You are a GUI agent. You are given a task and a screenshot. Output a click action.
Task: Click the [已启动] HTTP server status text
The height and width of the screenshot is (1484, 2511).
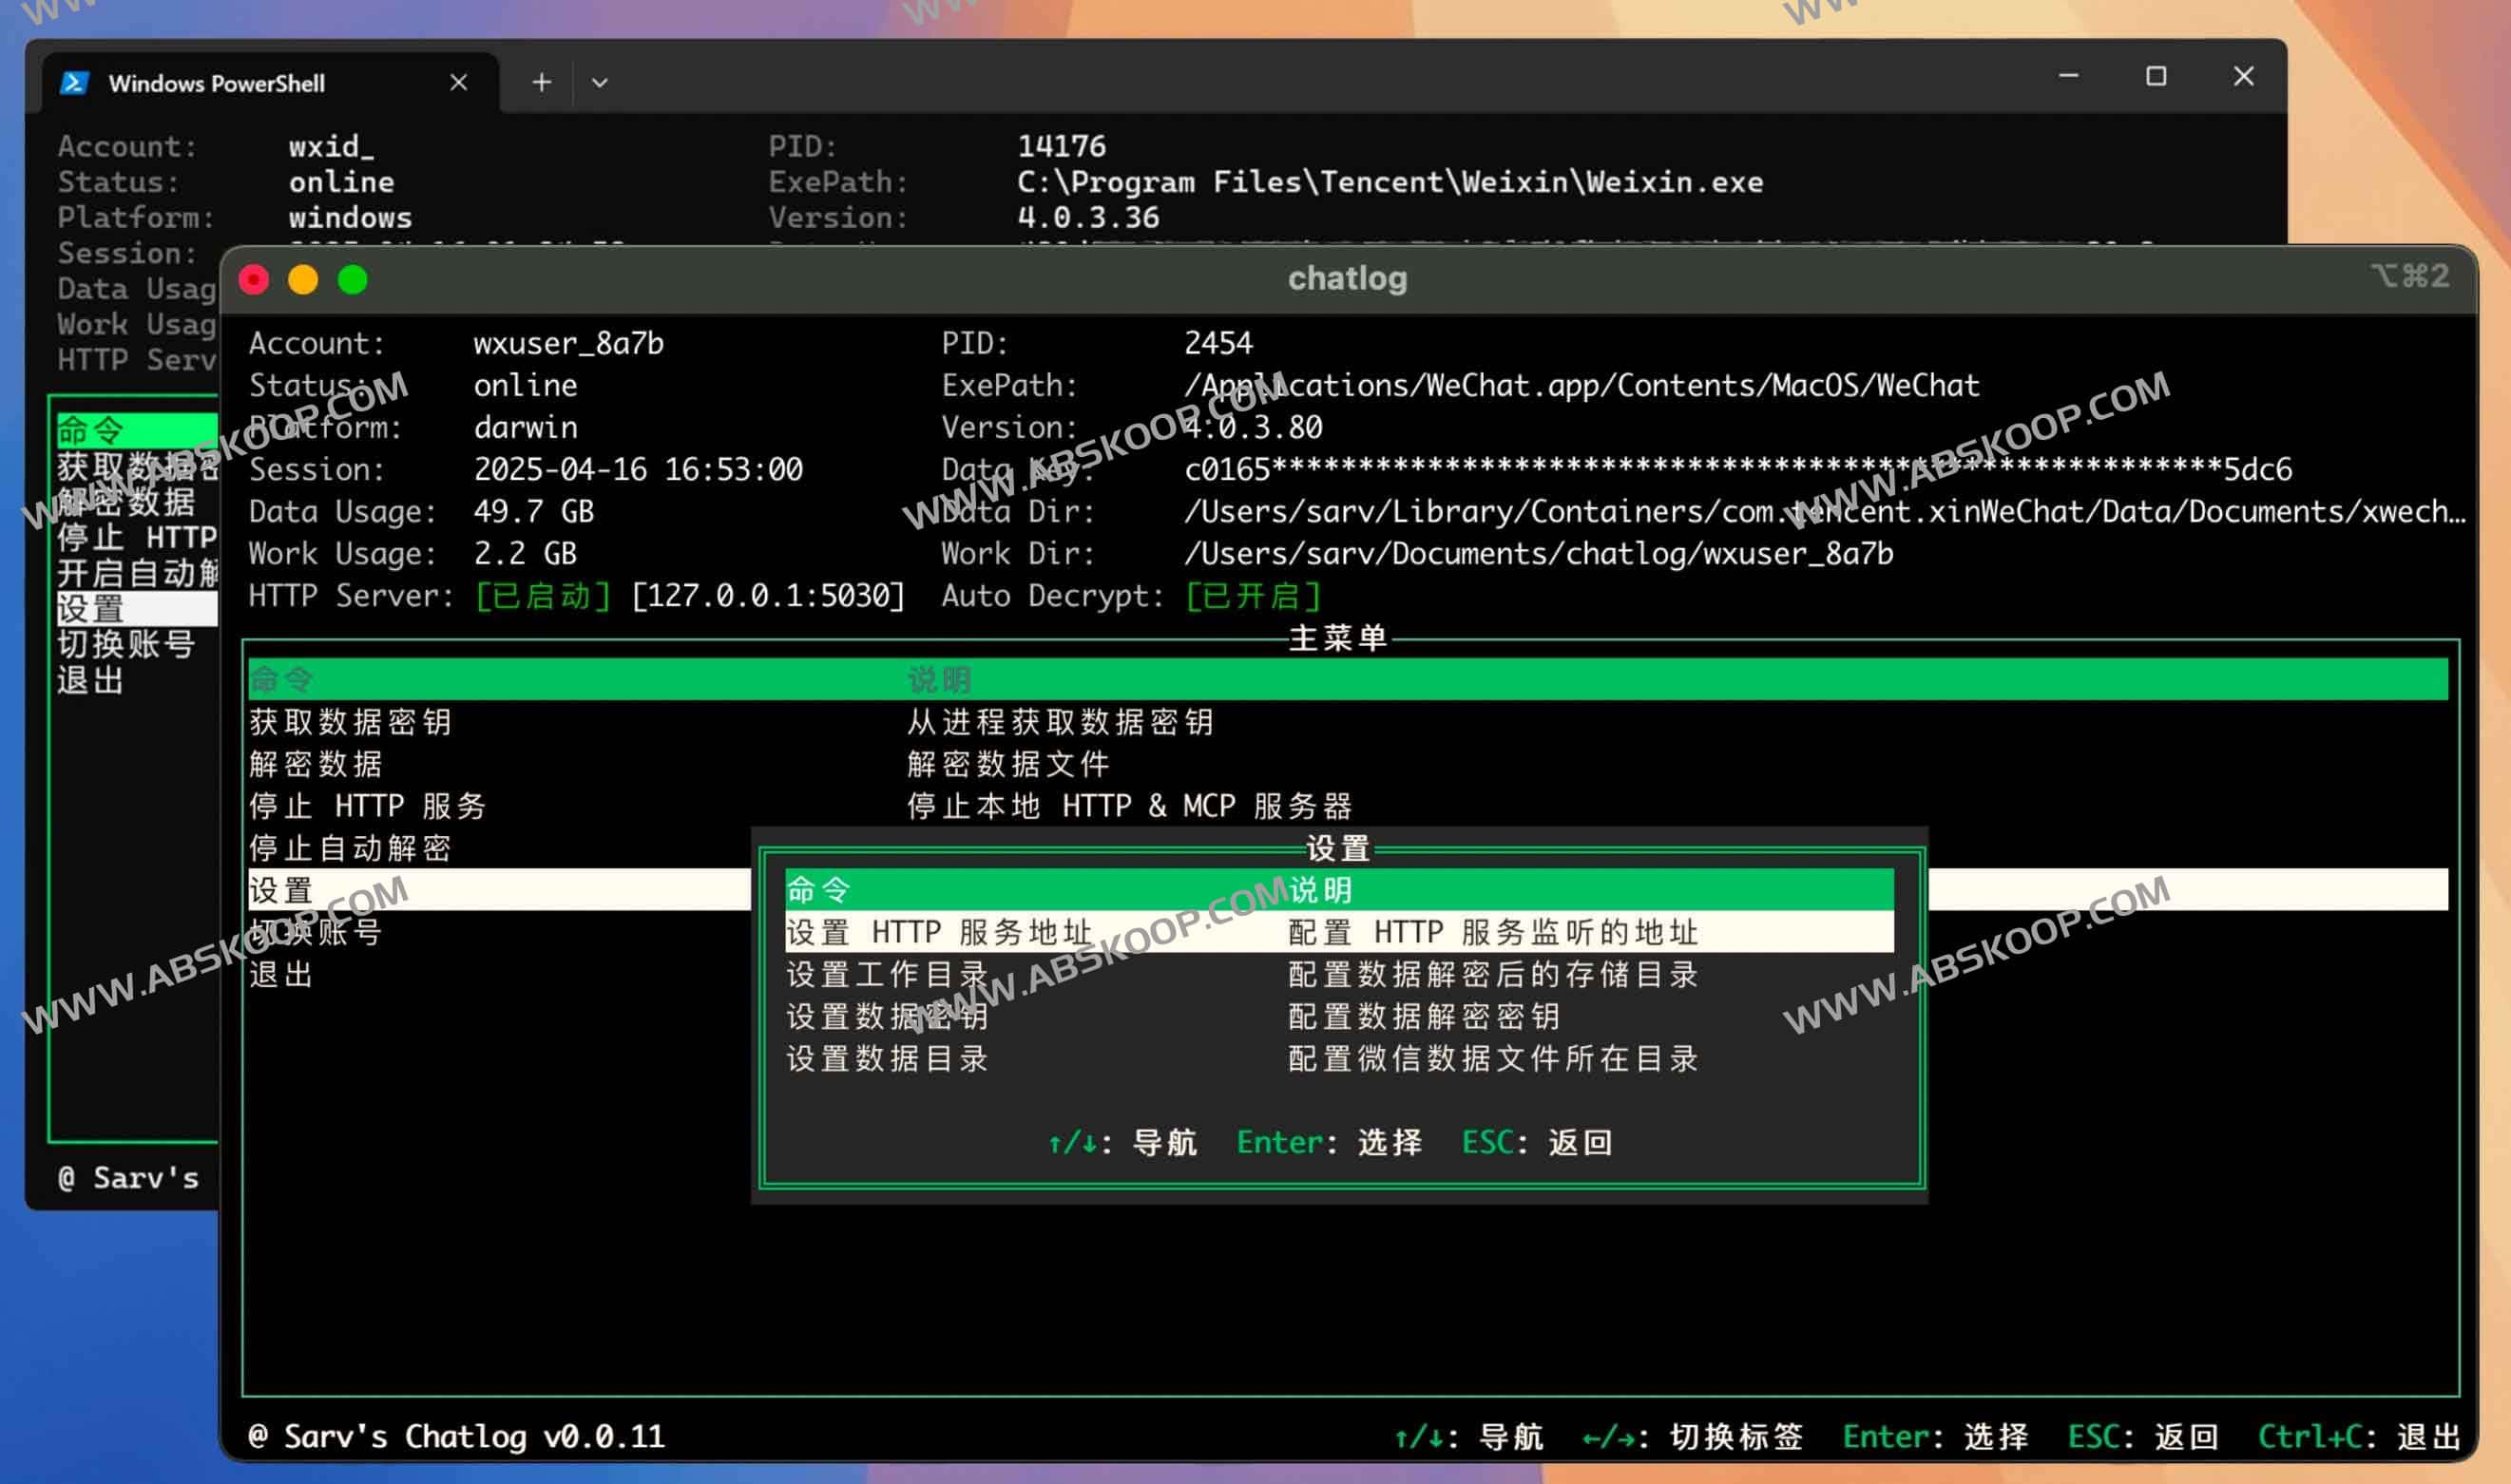pos(544,596)
